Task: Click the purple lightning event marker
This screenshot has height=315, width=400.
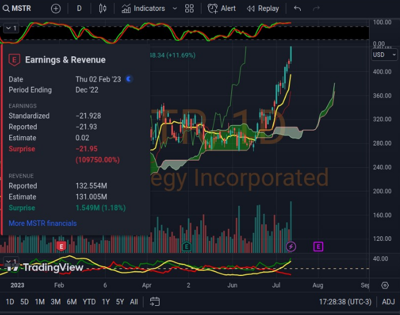Action: pyautogui.click(x=291, y=247)
